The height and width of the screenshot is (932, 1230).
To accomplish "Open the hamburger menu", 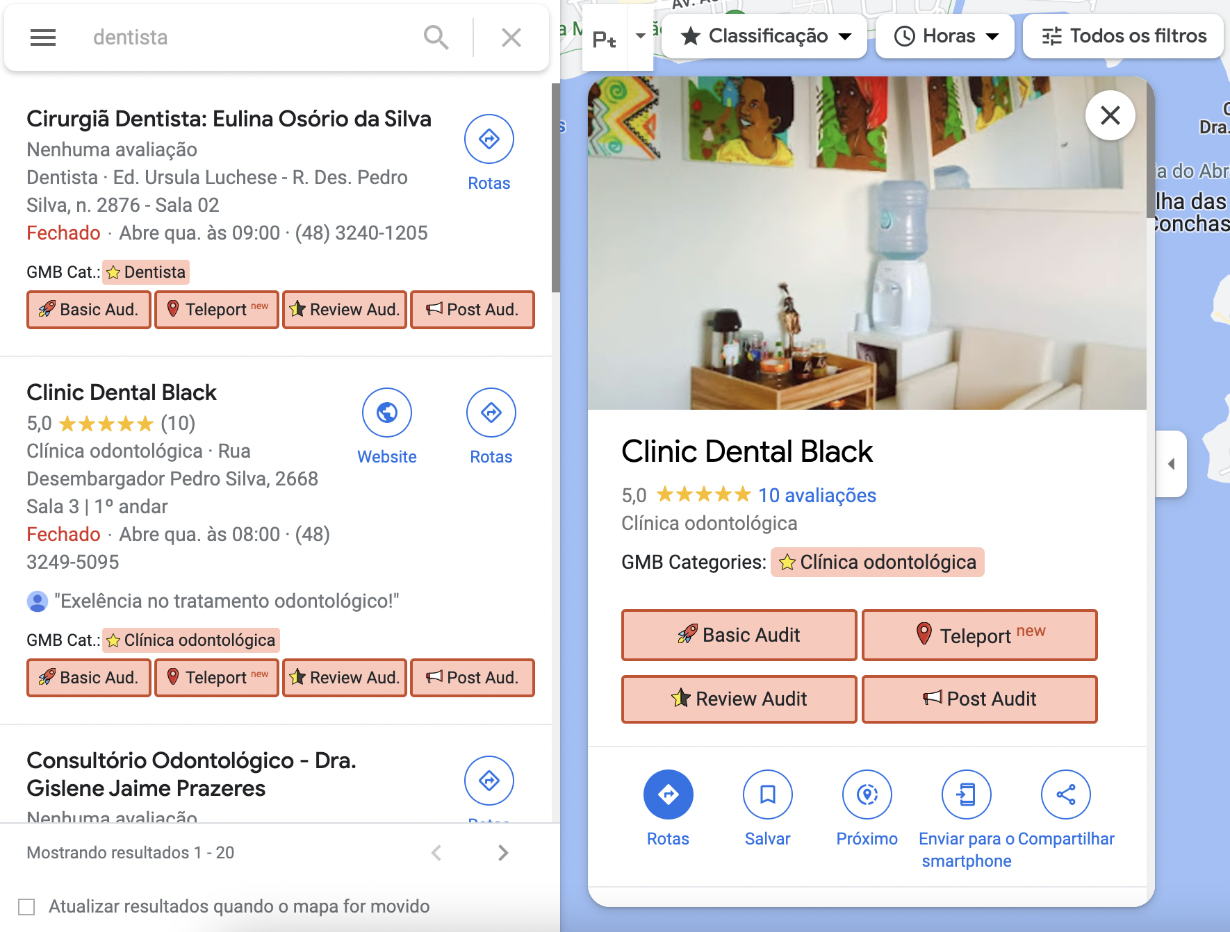I will pyautogui.click(x=42, y=38).
